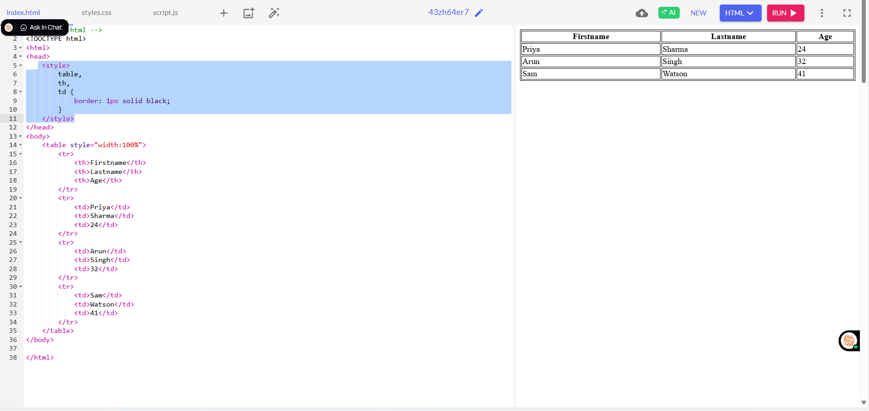The image size is (869, 411).
Task: Collapse the first tr fold on line 15
Action: [x=20, y=154]
